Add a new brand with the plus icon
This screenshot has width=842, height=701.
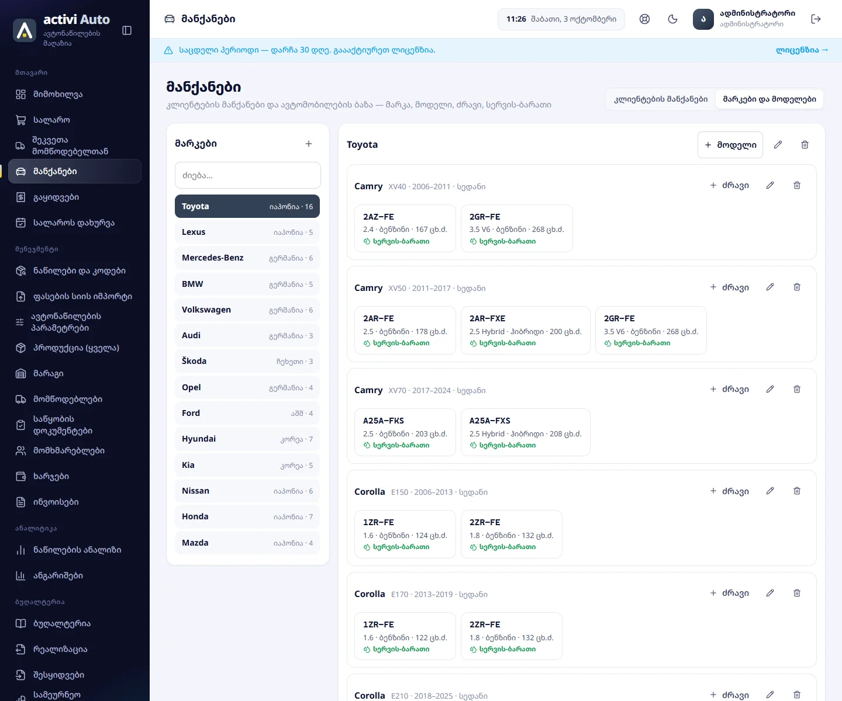309,144
